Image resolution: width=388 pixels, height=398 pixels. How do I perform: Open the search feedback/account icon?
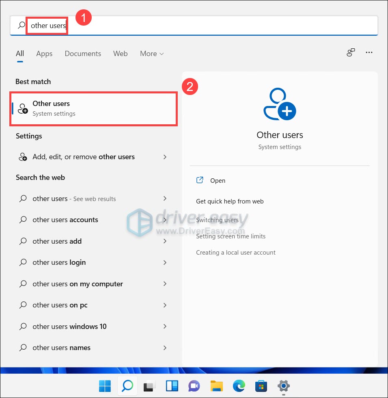(x=351, y=52)
